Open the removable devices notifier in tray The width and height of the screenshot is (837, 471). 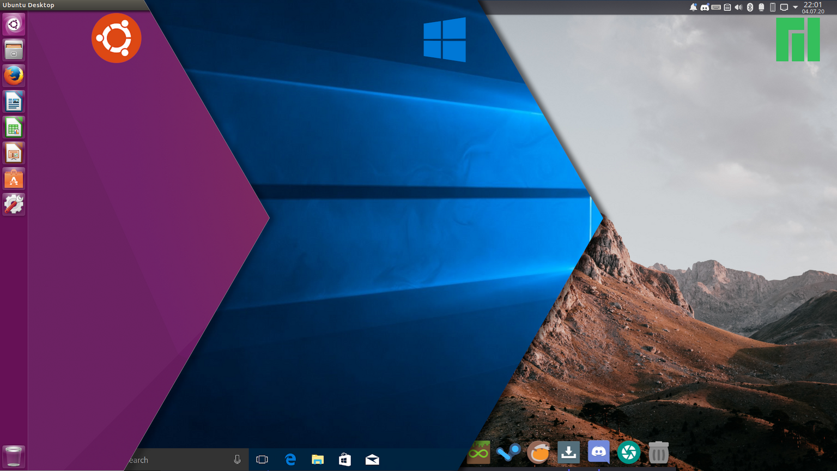pos(761,7)
